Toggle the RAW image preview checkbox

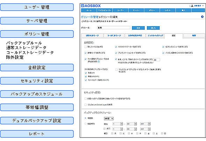[86, 59]
